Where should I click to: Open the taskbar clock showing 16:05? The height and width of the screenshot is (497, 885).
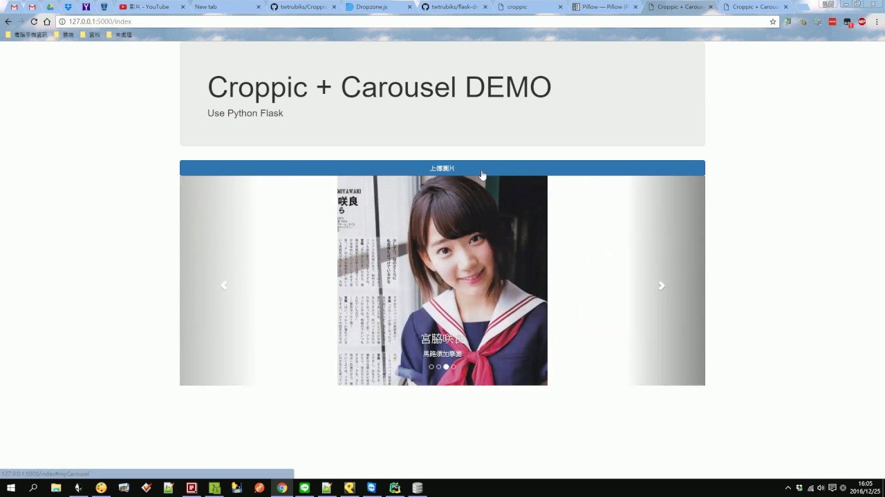(x=866, y=488)
